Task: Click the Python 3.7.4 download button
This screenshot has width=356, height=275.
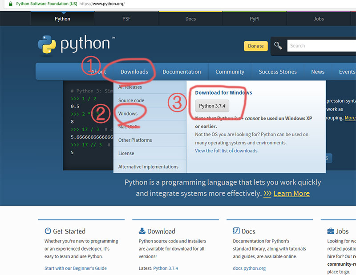Action: 212,106
